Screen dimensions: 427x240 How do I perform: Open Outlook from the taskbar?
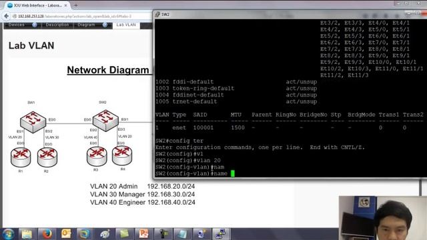[x=66, y=234]
